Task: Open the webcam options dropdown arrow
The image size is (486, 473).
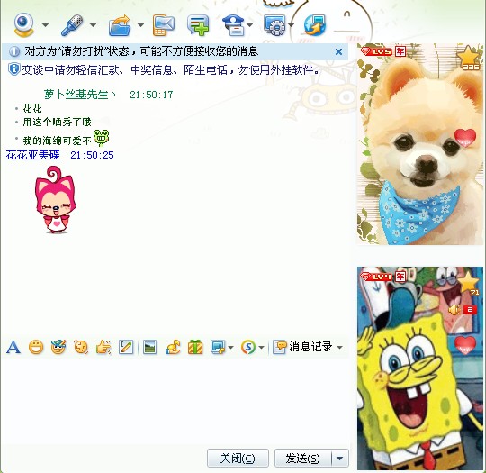Action: click(45, 25)
